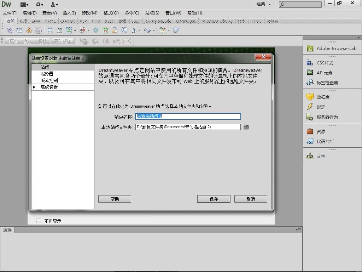
Task: Open the Media dropdown arrow
Action: tap(88, 30)
